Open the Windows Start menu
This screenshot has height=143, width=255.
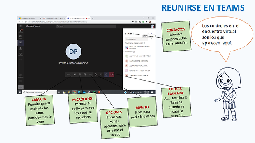tap(19, 92)
